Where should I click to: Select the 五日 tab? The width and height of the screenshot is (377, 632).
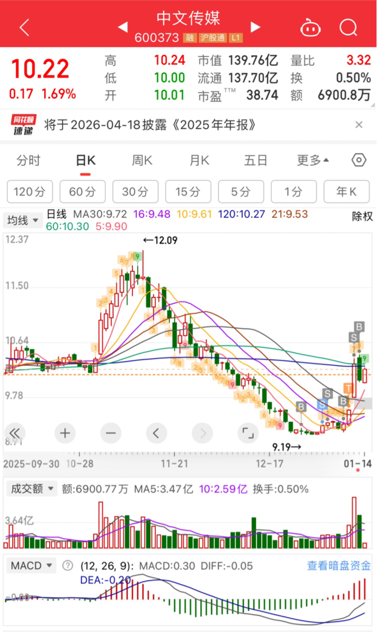point(256,160)
